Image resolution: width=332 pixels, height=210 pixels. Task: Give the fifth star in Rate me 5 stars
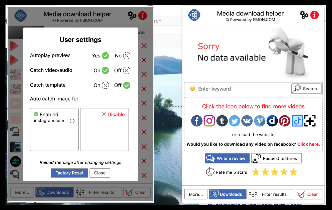click(x=293, y=172)
